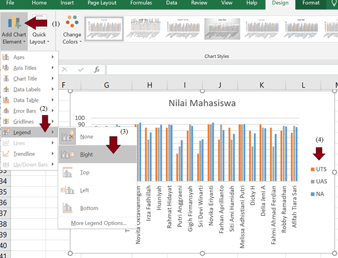Apply the first chart style thumbnail
The height and width of the screenshot is (258, 338).
click(x=105, y=28)
